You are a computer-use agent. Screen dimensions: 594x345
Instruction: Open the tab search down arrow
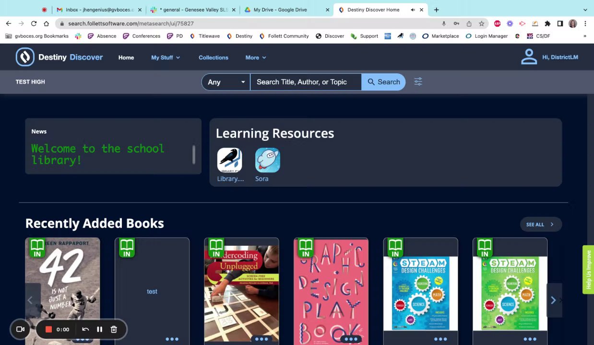coord(585,10)
